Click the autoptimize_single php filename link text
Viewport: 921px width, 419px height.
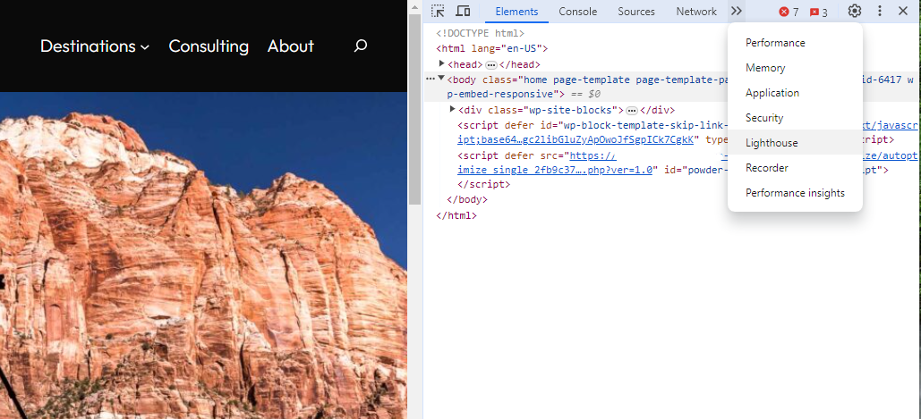click(x=555, y=172)
